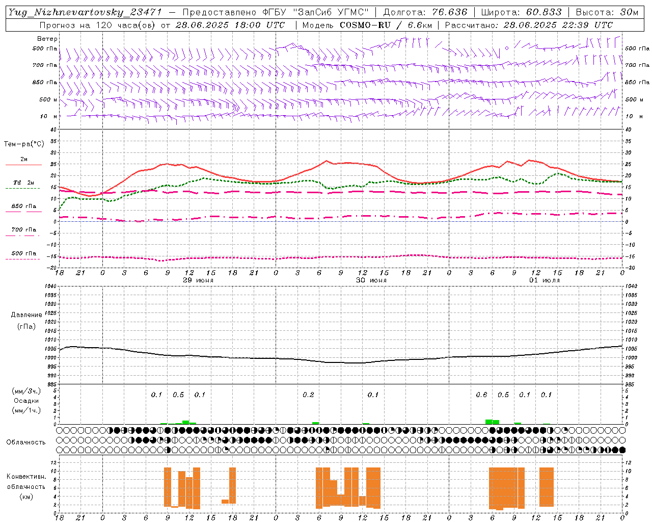
Task: Click the 'Конвективн.' convective cloud label
Action: coord(26,477)
